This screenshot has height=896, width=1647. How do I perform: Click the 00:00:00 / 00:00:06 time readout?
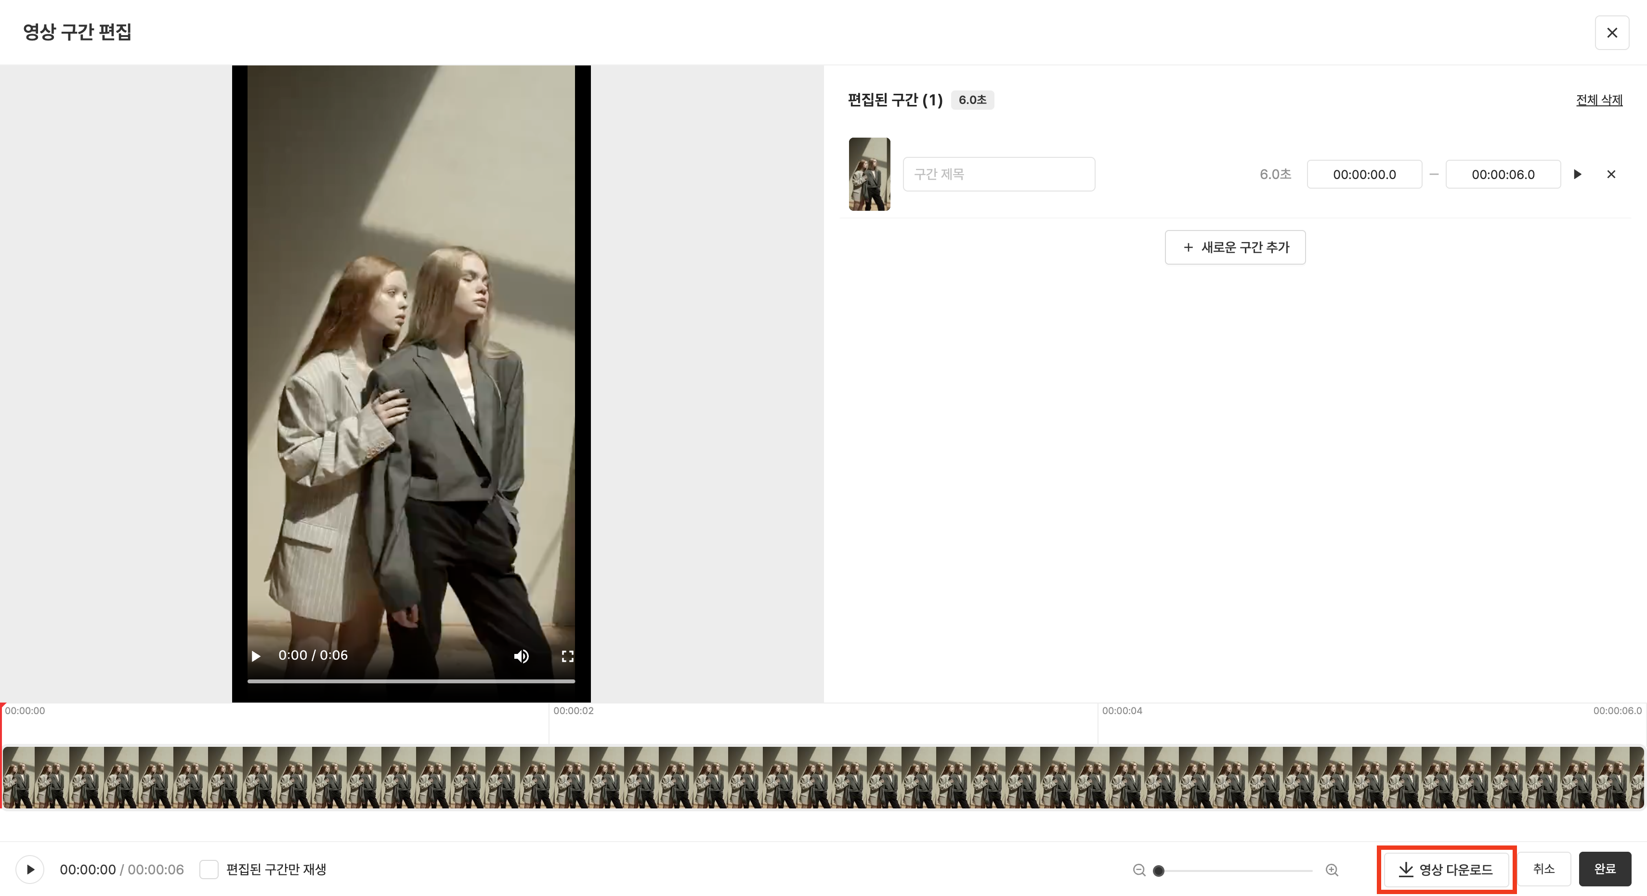(121, 869)
